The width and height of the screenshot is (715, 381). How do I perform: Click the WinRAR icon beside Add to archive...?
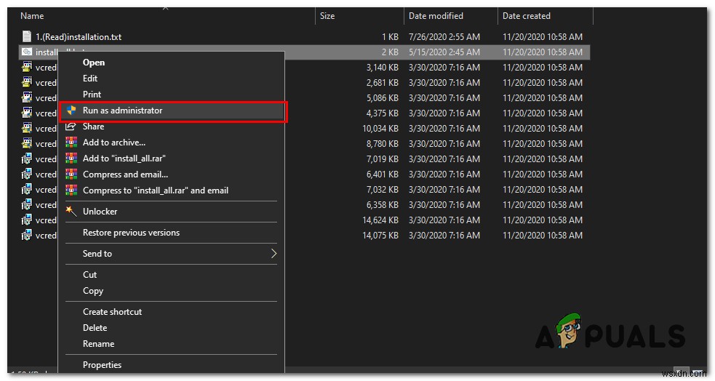coord(71,143)
